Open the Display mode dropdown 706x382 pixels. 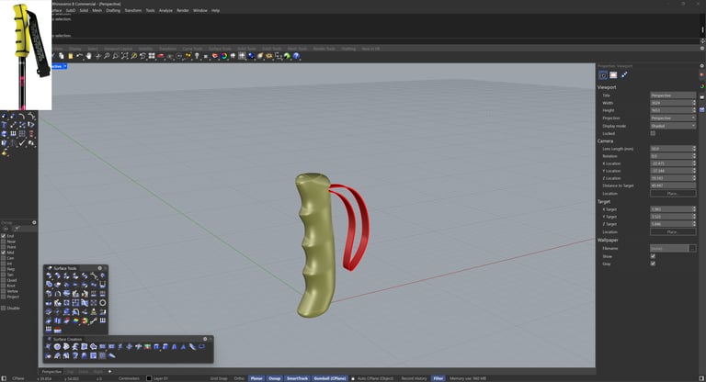coord(673,126)
